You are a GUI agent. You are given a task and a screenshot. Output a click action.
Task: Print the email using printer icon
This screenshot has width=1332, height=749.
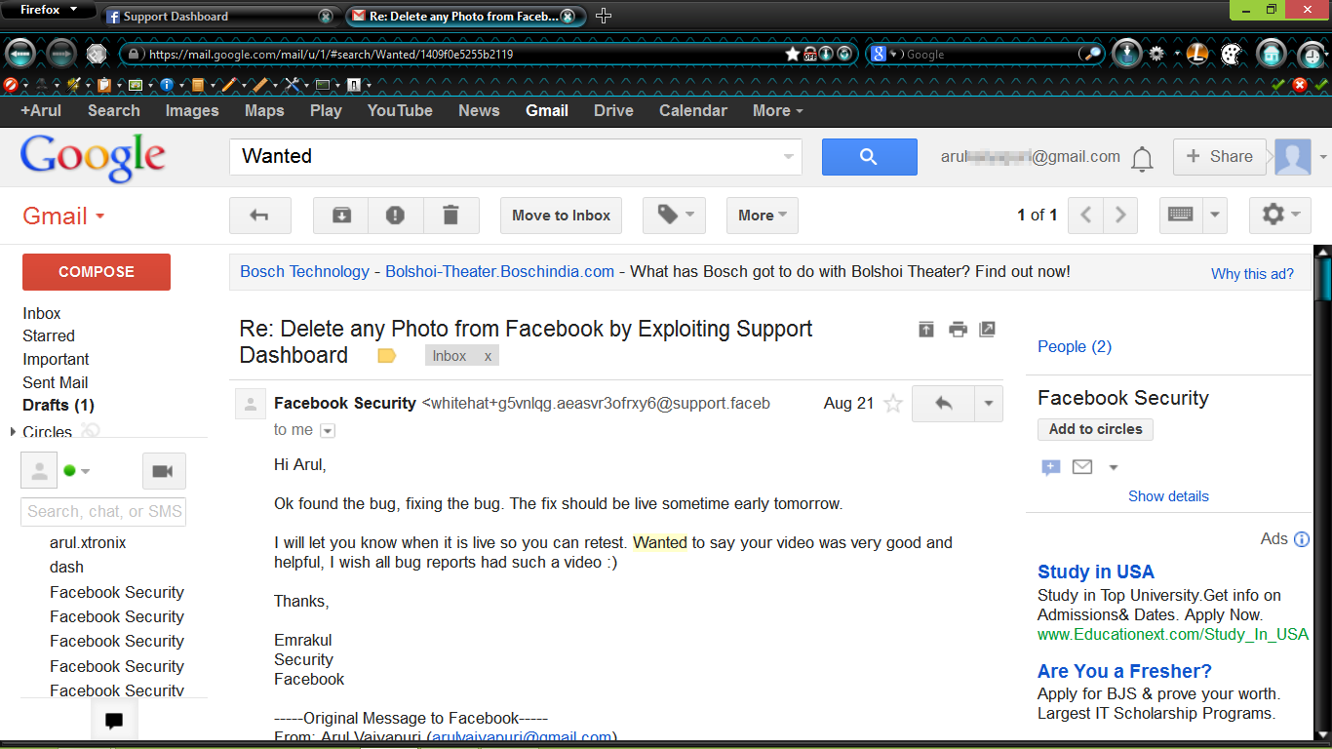tap(958, 330)
